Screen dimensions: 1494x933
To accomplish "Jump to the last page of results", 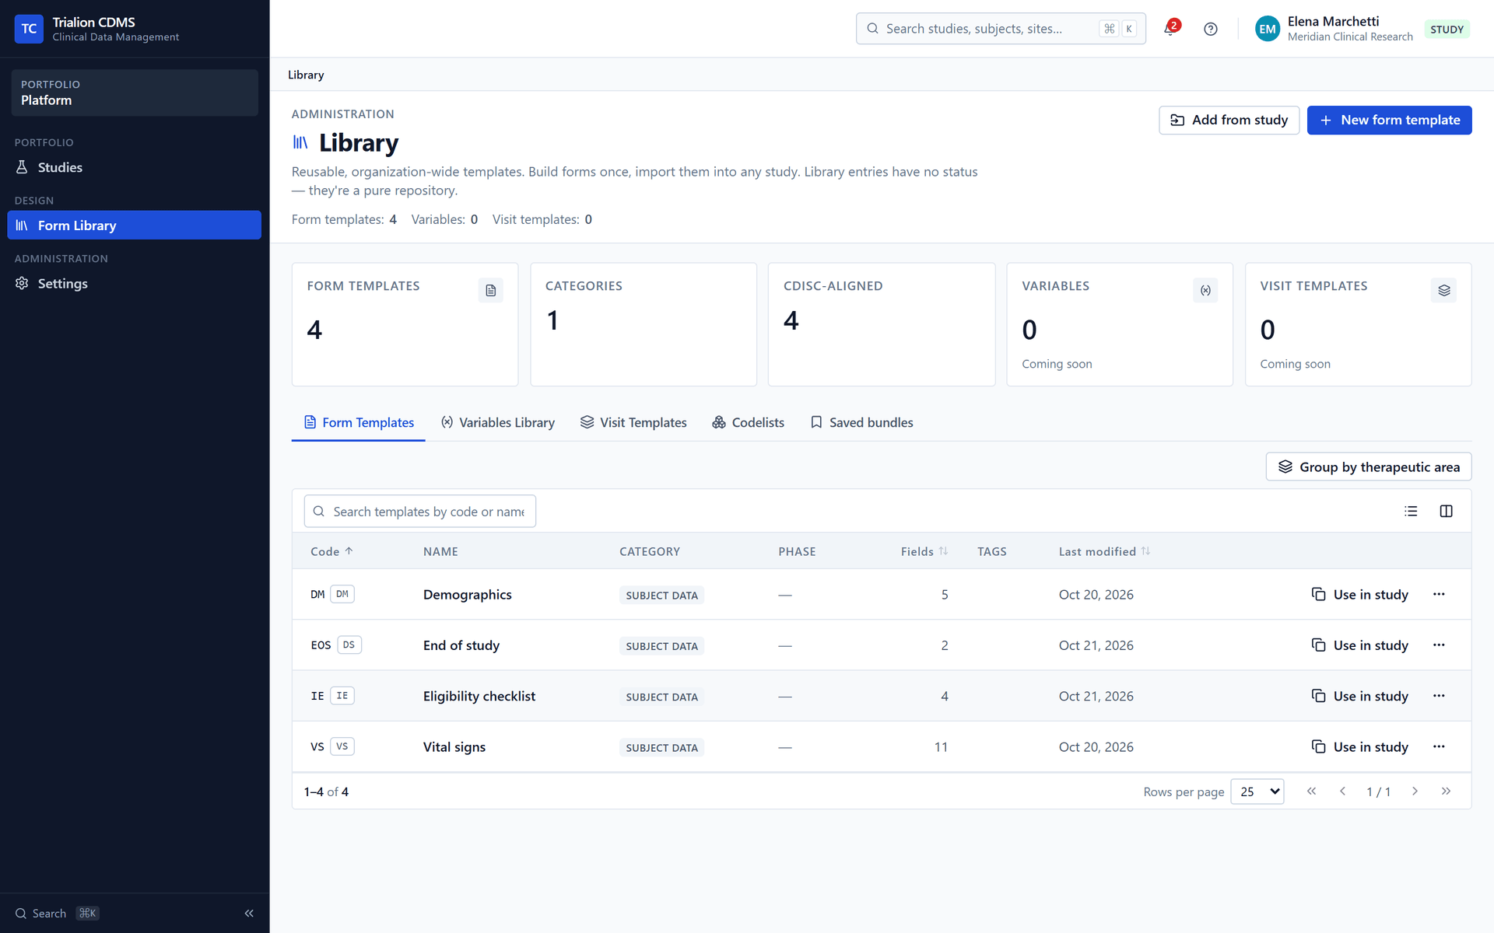I will pyautogui.click(x=1446, y=791).
